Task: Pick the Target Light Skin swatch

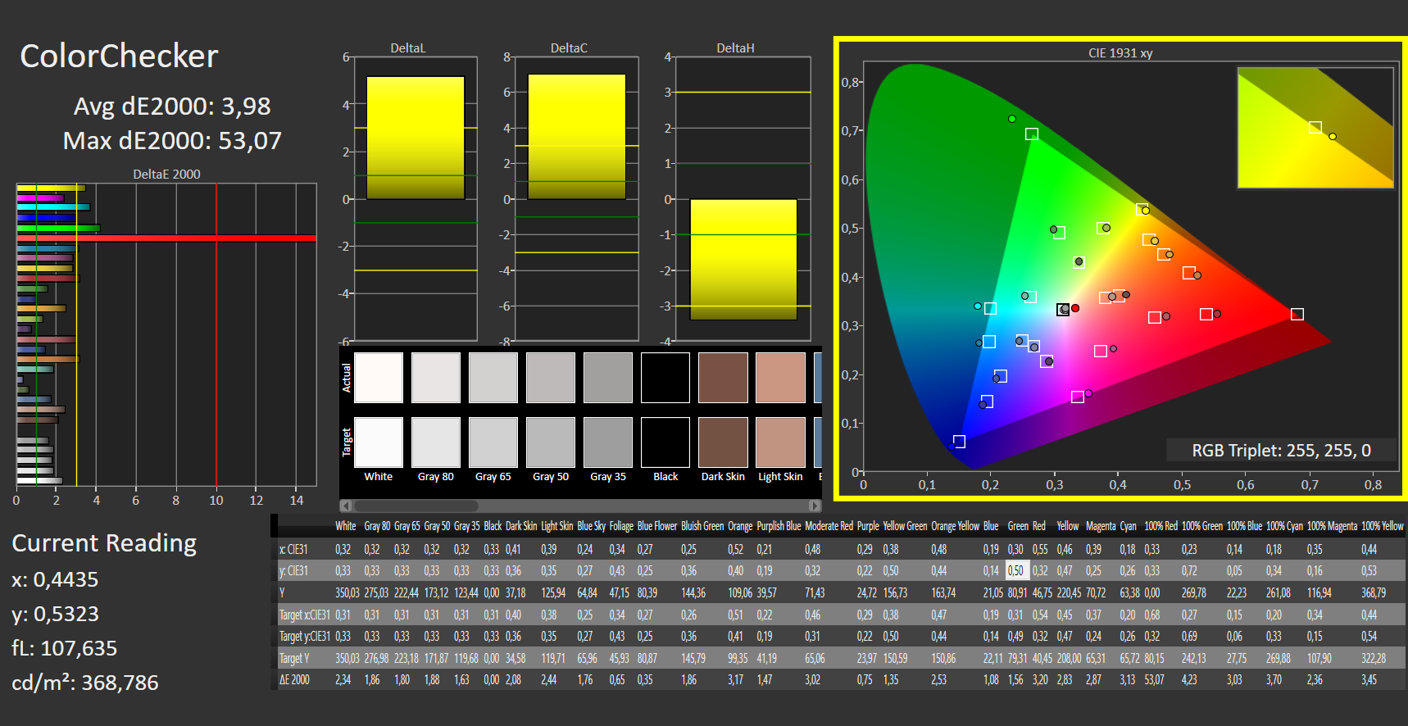Action: [780, 442]
